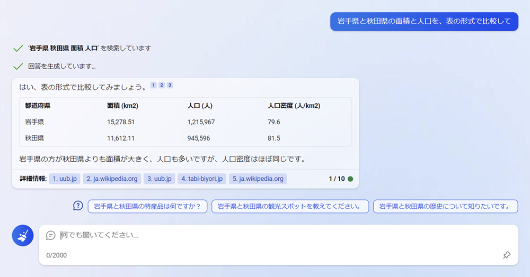Screen dimensions: 530x277
Task: Select suggestion about 歴史 of prefectures
Action: click(x=445, y=206)
